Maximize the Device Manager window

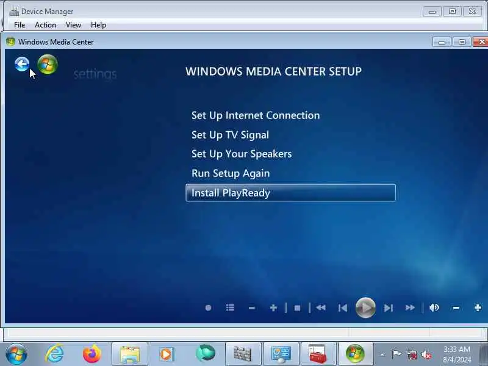click(x=452, y=12)
